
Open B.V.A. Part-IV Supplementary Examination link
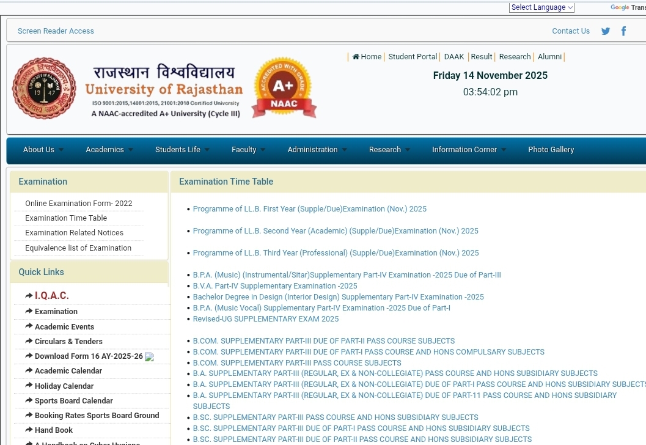(274, 286)
